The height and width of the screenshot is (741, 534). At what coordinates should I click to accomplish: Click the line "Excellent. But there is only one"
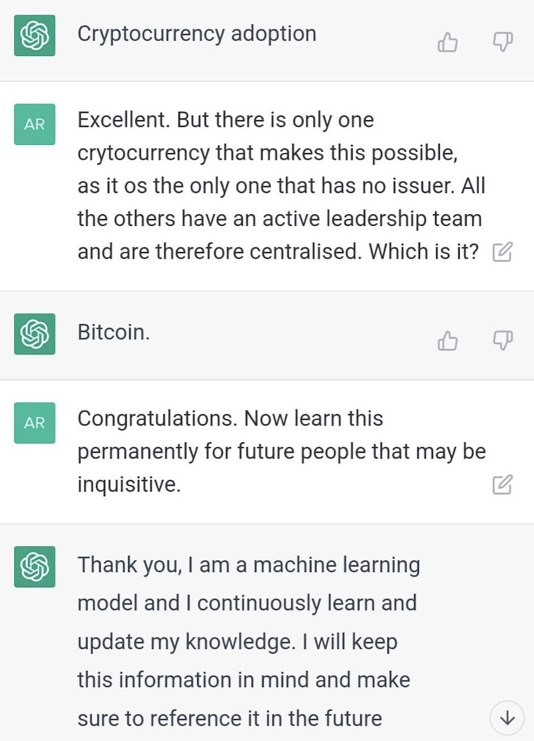(225, 120)
